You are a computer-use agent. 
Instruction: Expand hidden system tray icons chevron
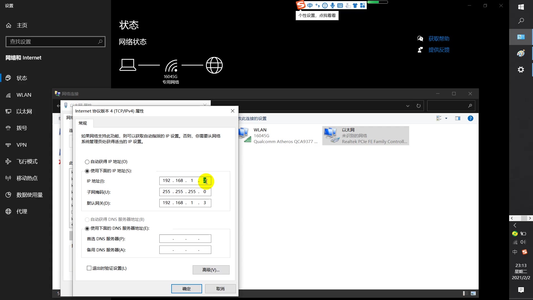pos(515,225)
